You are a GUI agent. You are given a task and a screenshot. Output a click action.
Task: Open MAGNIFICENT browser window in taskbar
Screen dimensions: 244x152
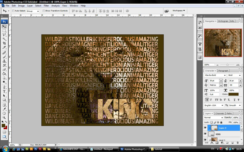pos(73,149)
